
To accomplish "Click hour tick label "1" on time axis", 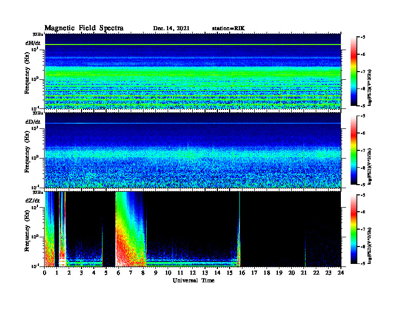I will click(x=57, y=273).
